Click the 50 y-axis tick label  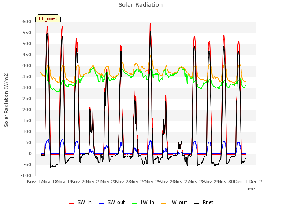point(29,142)
